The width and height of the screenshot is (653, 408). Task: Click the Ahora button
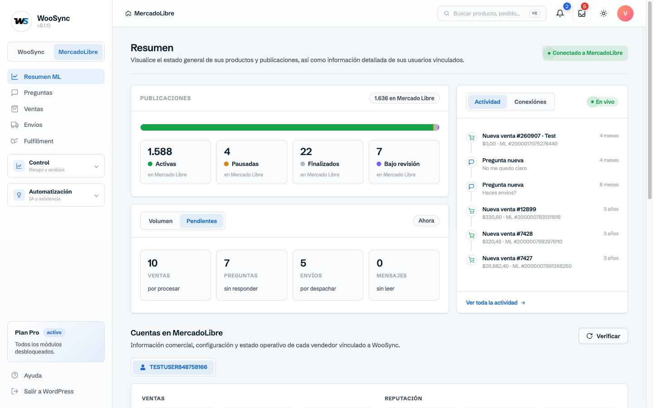[x=426, y=221]
